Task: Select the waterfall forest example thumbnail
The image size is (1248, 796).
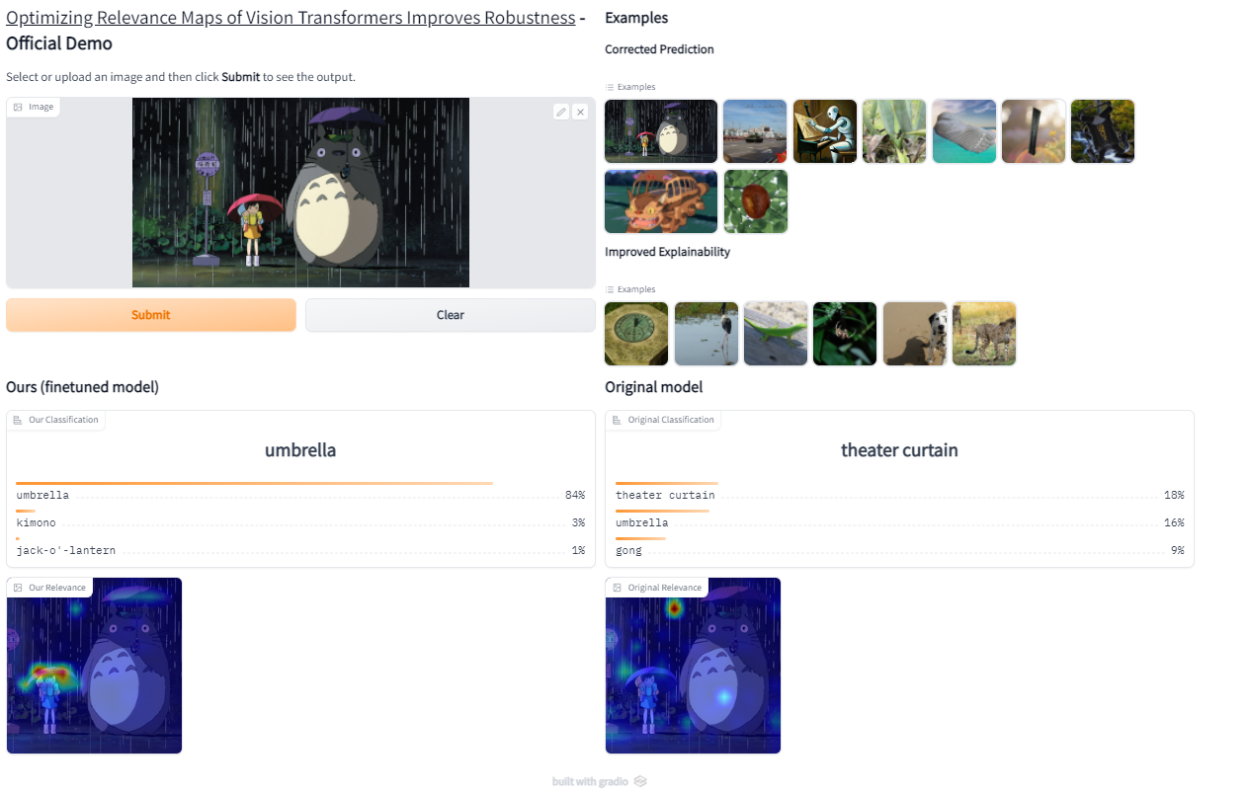Action: (1103, 131)
